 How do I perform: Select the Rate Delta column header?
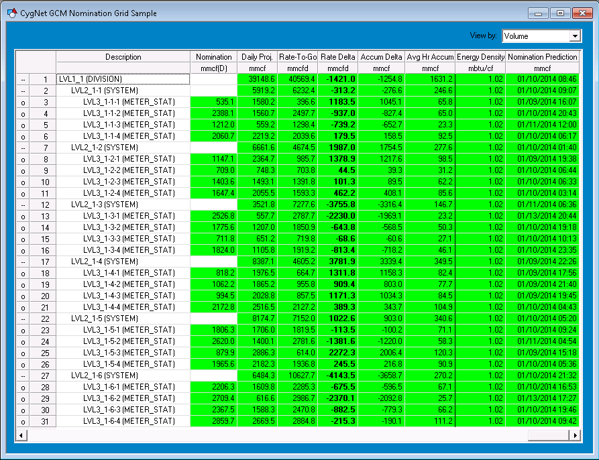pos(337,57)
